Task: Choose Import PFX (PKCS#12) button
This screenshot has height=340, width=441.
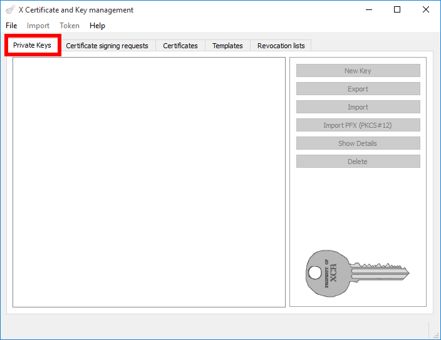Action: tap(358, 125)
